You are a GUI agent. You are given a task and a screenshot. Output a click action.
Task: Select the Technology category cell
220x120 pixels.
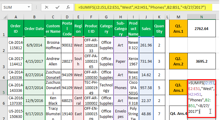(106, 88)
